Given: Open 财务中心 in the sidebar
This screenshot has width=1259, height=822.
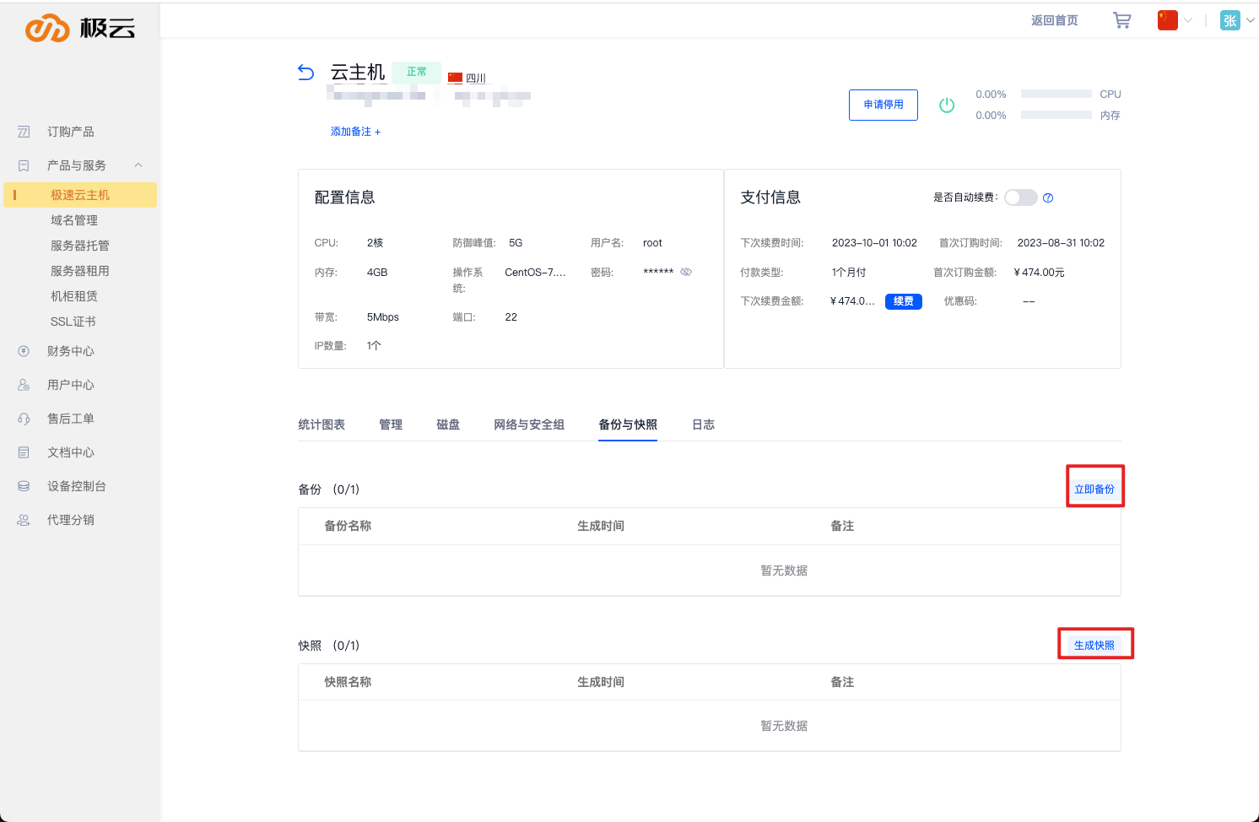Looking at the screenshot, I should (71, 351).
